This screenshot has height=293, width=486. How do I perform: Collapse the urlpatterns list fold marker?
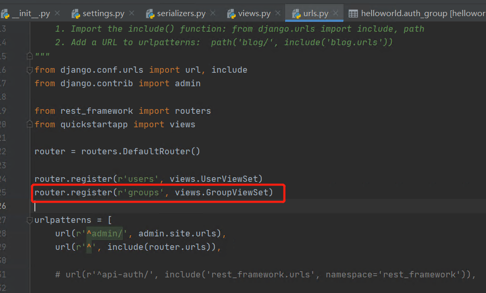(x=30, y=220)
